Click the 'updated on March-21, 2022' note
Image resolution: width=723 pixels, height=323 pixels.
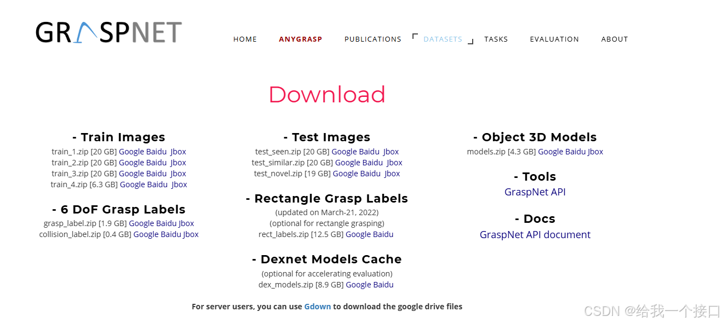pos(327,212)
